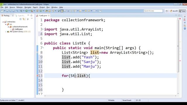Close the ListEx.java editor tab
This screenshot has height=105, width=187.
point(49,16)
